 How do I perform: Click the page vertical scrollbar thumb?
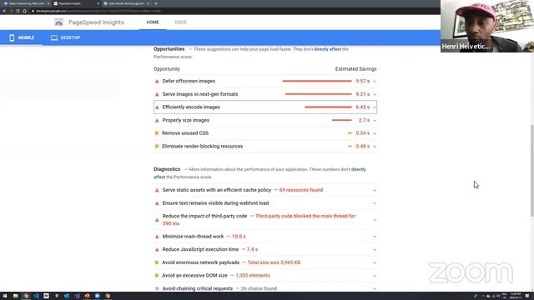click(532, 170)
